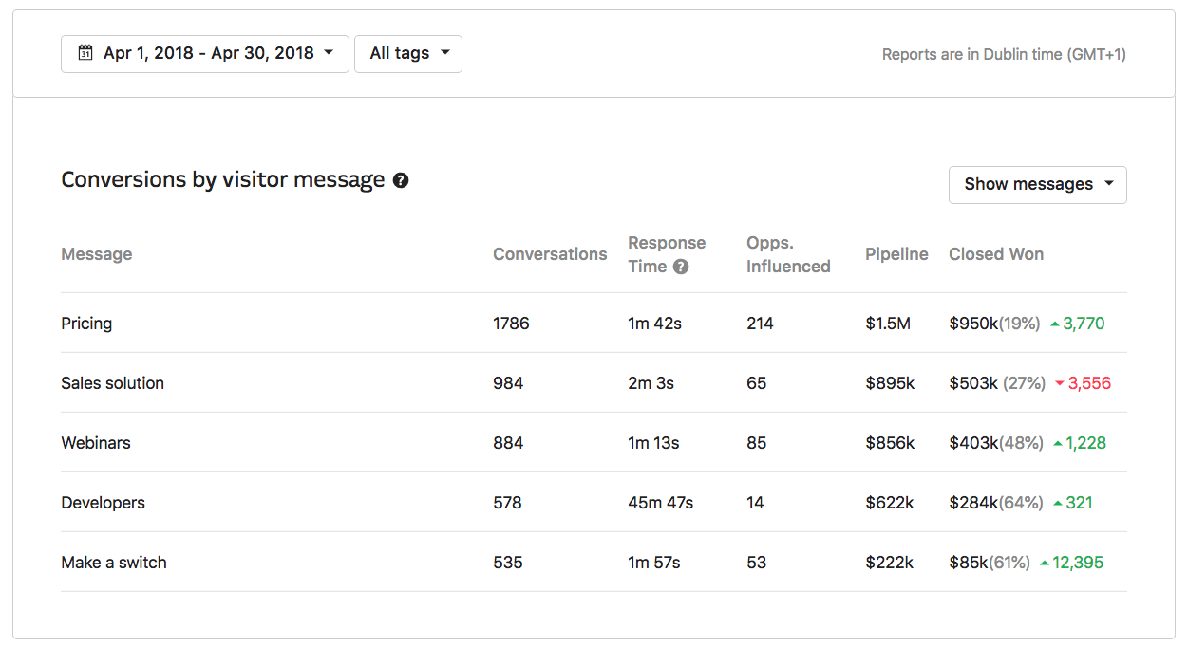Image resolution: width=1188 pixels, height=647 pixels.
Task: Click green up arrow in Developers row
Action: tap(1057, 503)
